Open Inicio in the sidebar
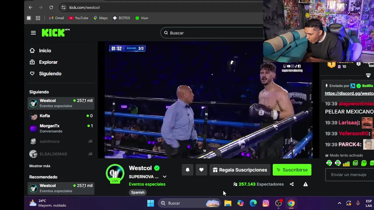374x210 pixels. [40, 50]
